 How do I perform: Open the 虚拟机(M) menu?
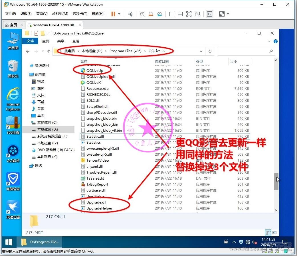tap(60, 14)
